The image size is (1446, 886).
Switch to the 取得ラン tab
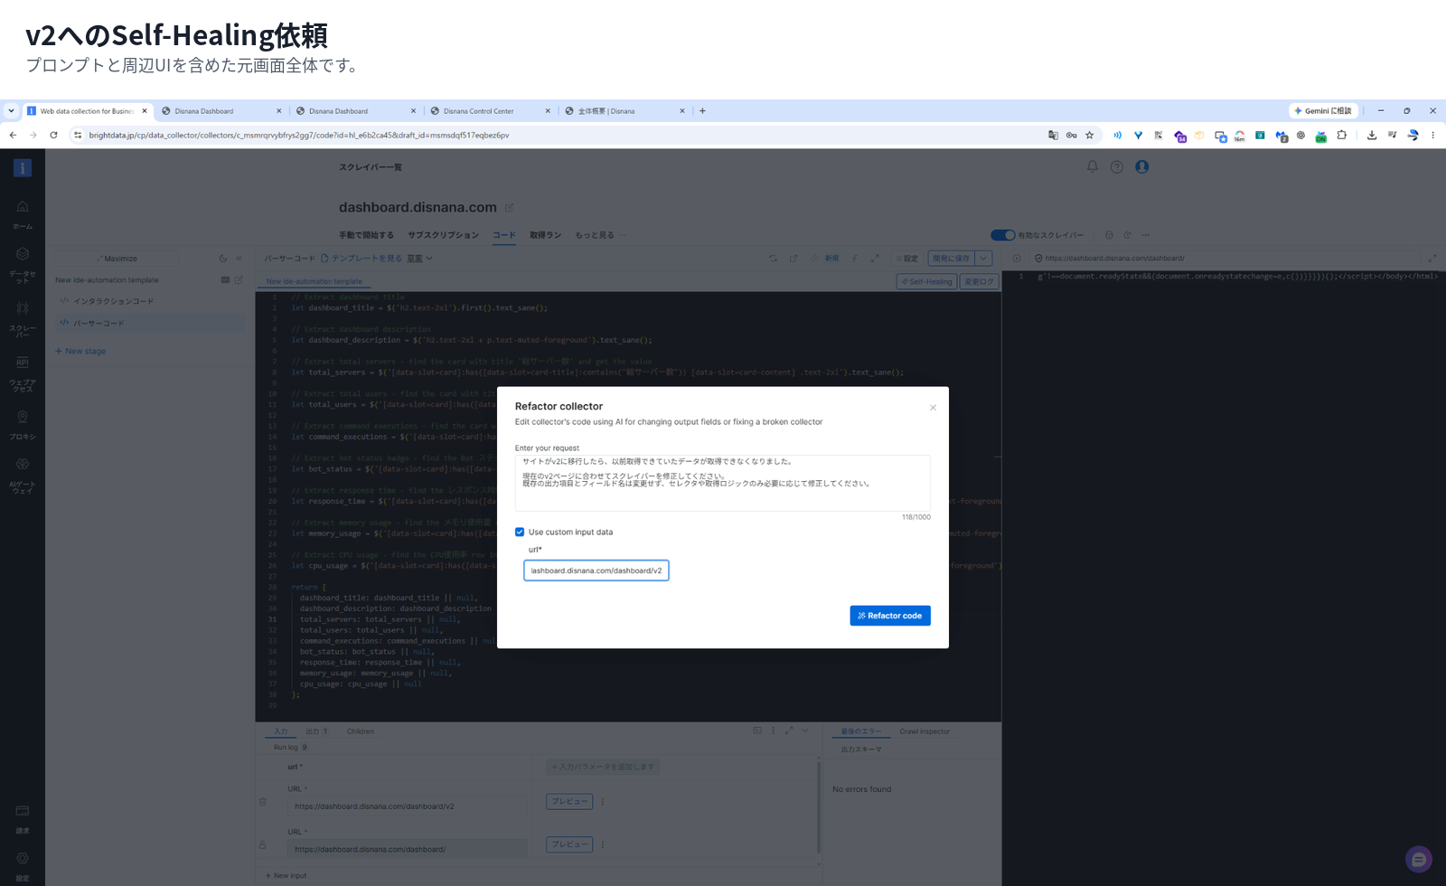click(x=545, y=235)
